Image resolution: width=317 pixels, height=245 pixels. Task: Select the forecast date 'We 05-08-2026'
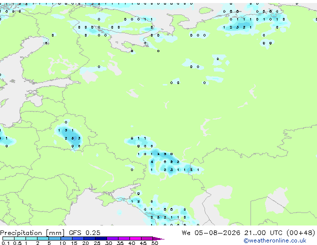(211, 233)
